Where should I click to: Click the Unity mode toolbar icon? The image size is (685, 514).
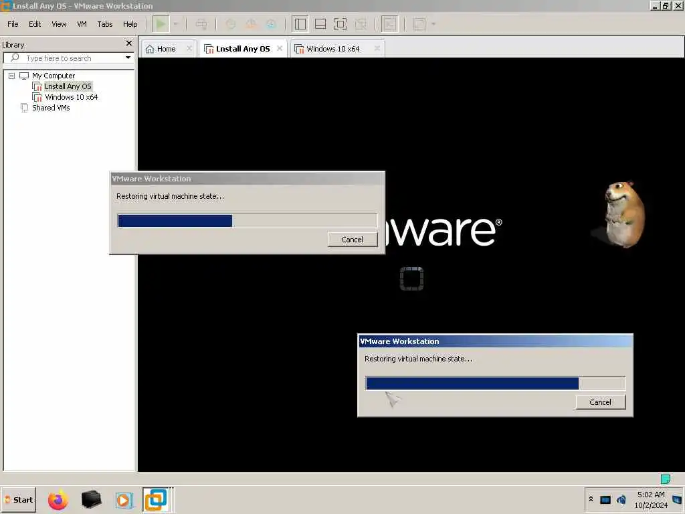click(x=361, y=23)
